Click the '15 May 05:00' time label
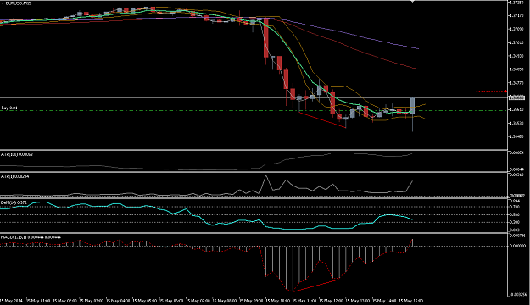This screenshot has height=305, width=530. pos(144,301)
